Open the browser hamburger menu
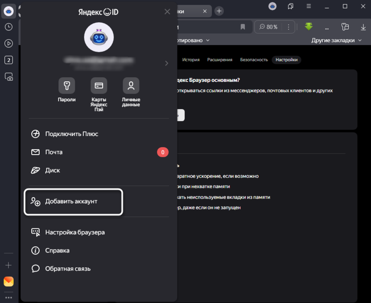371x303 pixels. (309, 6)
